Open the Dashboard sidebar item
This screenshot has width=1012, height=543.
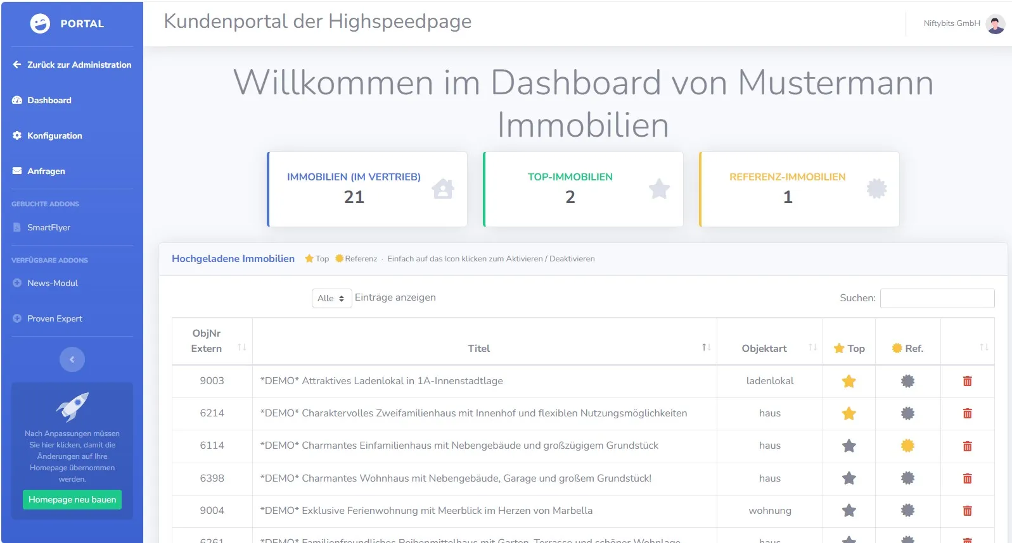[x=42, y=100]
